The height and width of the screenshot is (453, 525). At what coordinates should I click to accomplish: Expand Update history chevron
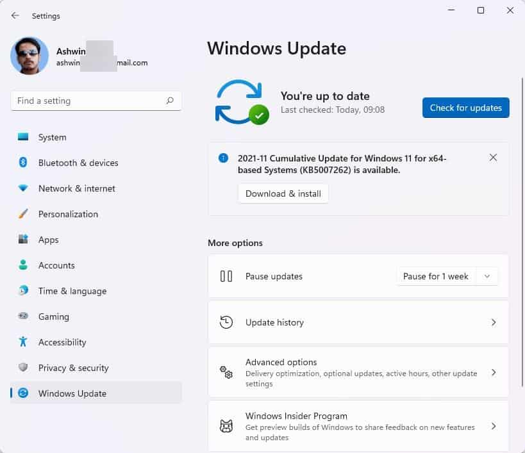tap(494, 322)
